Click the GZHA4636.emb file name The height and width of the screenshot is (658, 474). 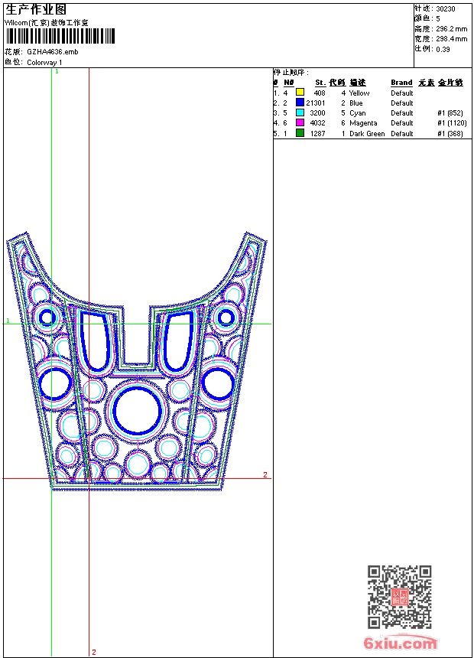[52, 52]
